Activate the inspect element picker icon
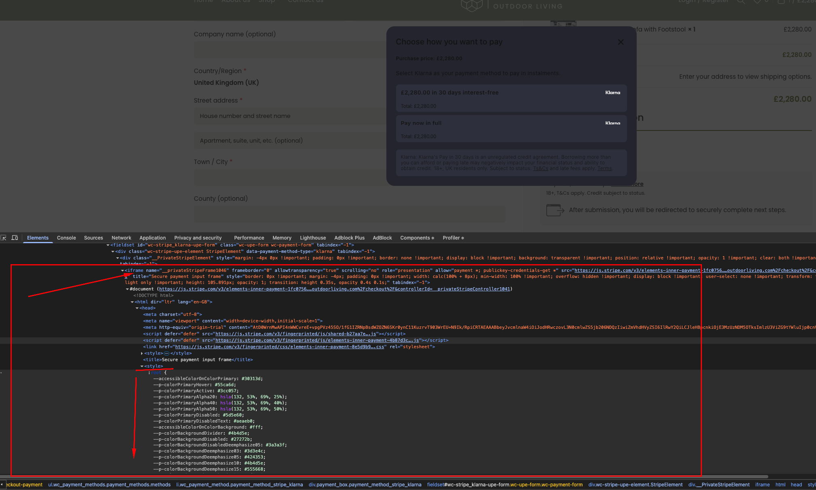 (x=4, y=238)
